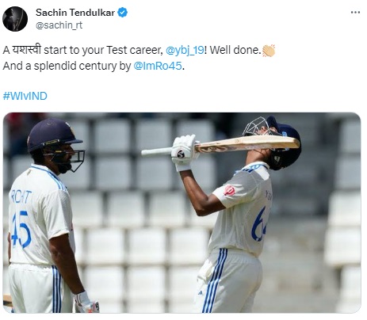Screen dimensions: 367x320
Task: Click the Sachin Tendulkar display name
Action: (x=75, y=13)
